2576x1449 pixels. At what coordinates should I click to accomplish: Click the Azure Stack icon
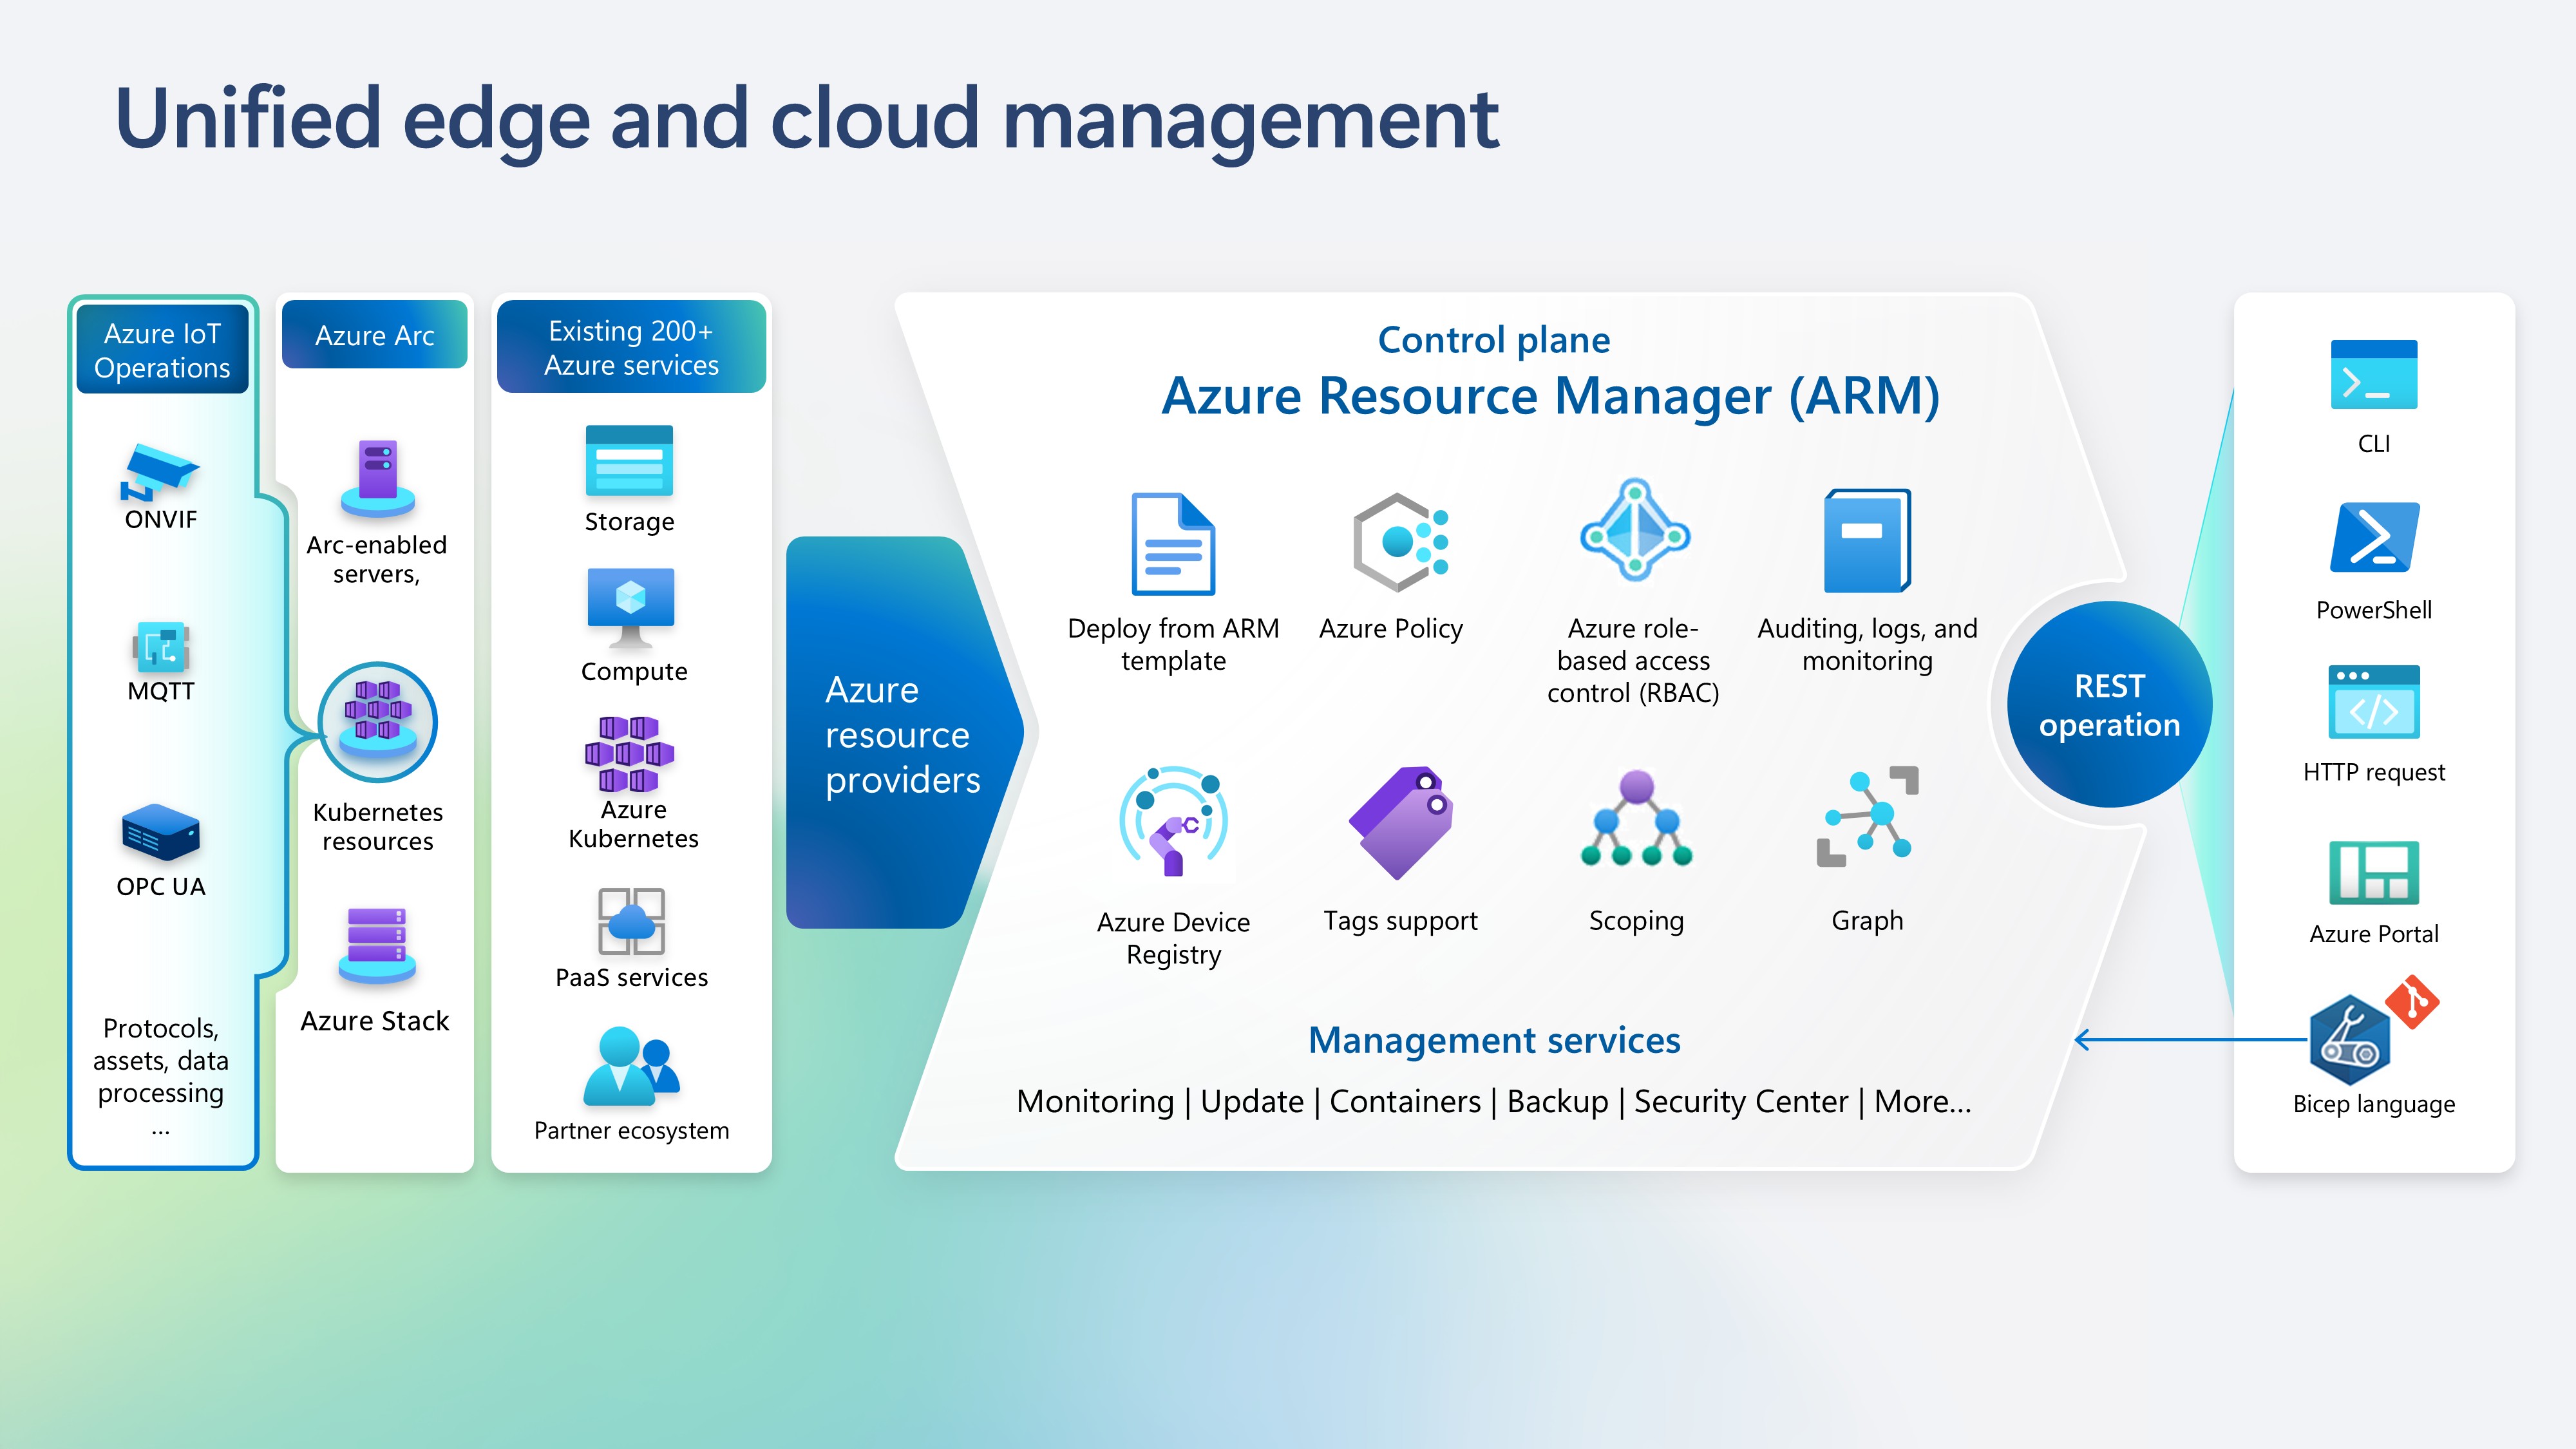click(x=376, y=945)
